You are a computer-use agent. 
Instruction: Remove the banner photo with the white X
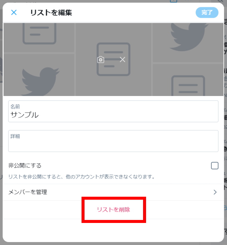(x=122, y=60)
